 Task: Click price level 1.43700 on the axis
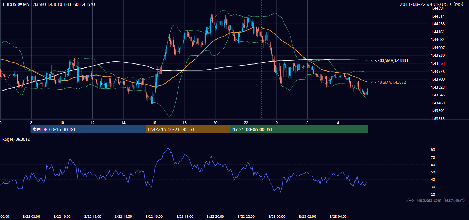pyautogui.click(x=437, y=79)
